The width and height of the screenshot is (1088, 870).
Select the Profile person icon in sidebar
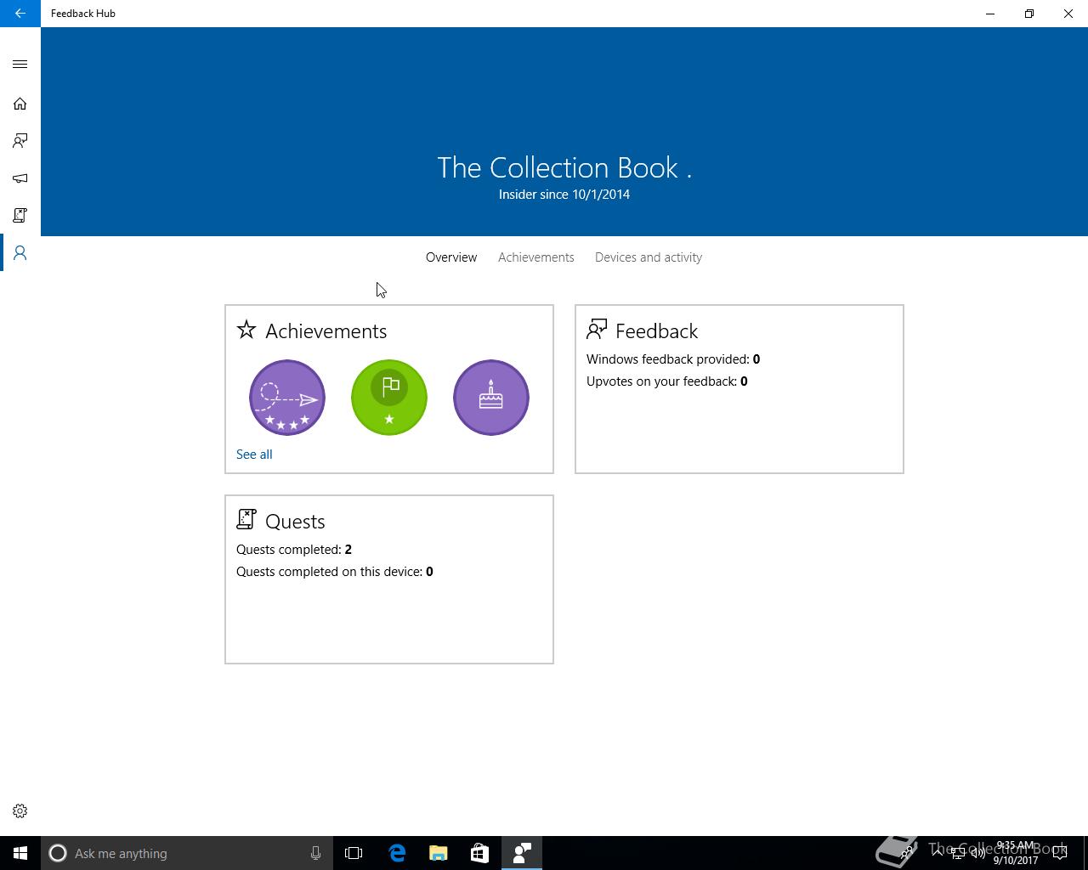coord(20,253)
